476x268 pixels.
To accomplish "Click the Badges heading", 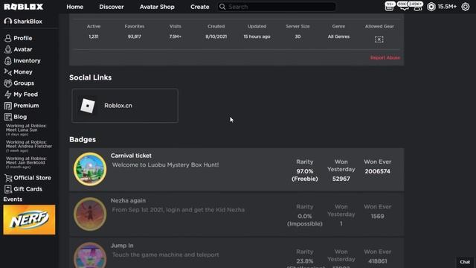I will point(83,139).
